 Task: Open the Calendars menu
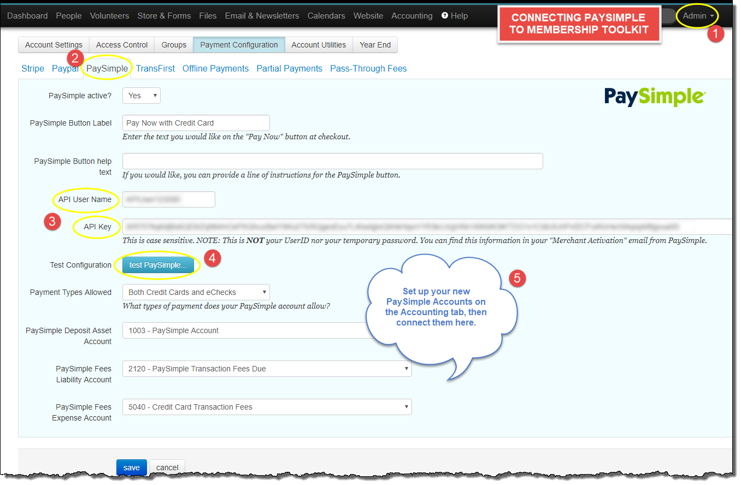tap(326, 16)
